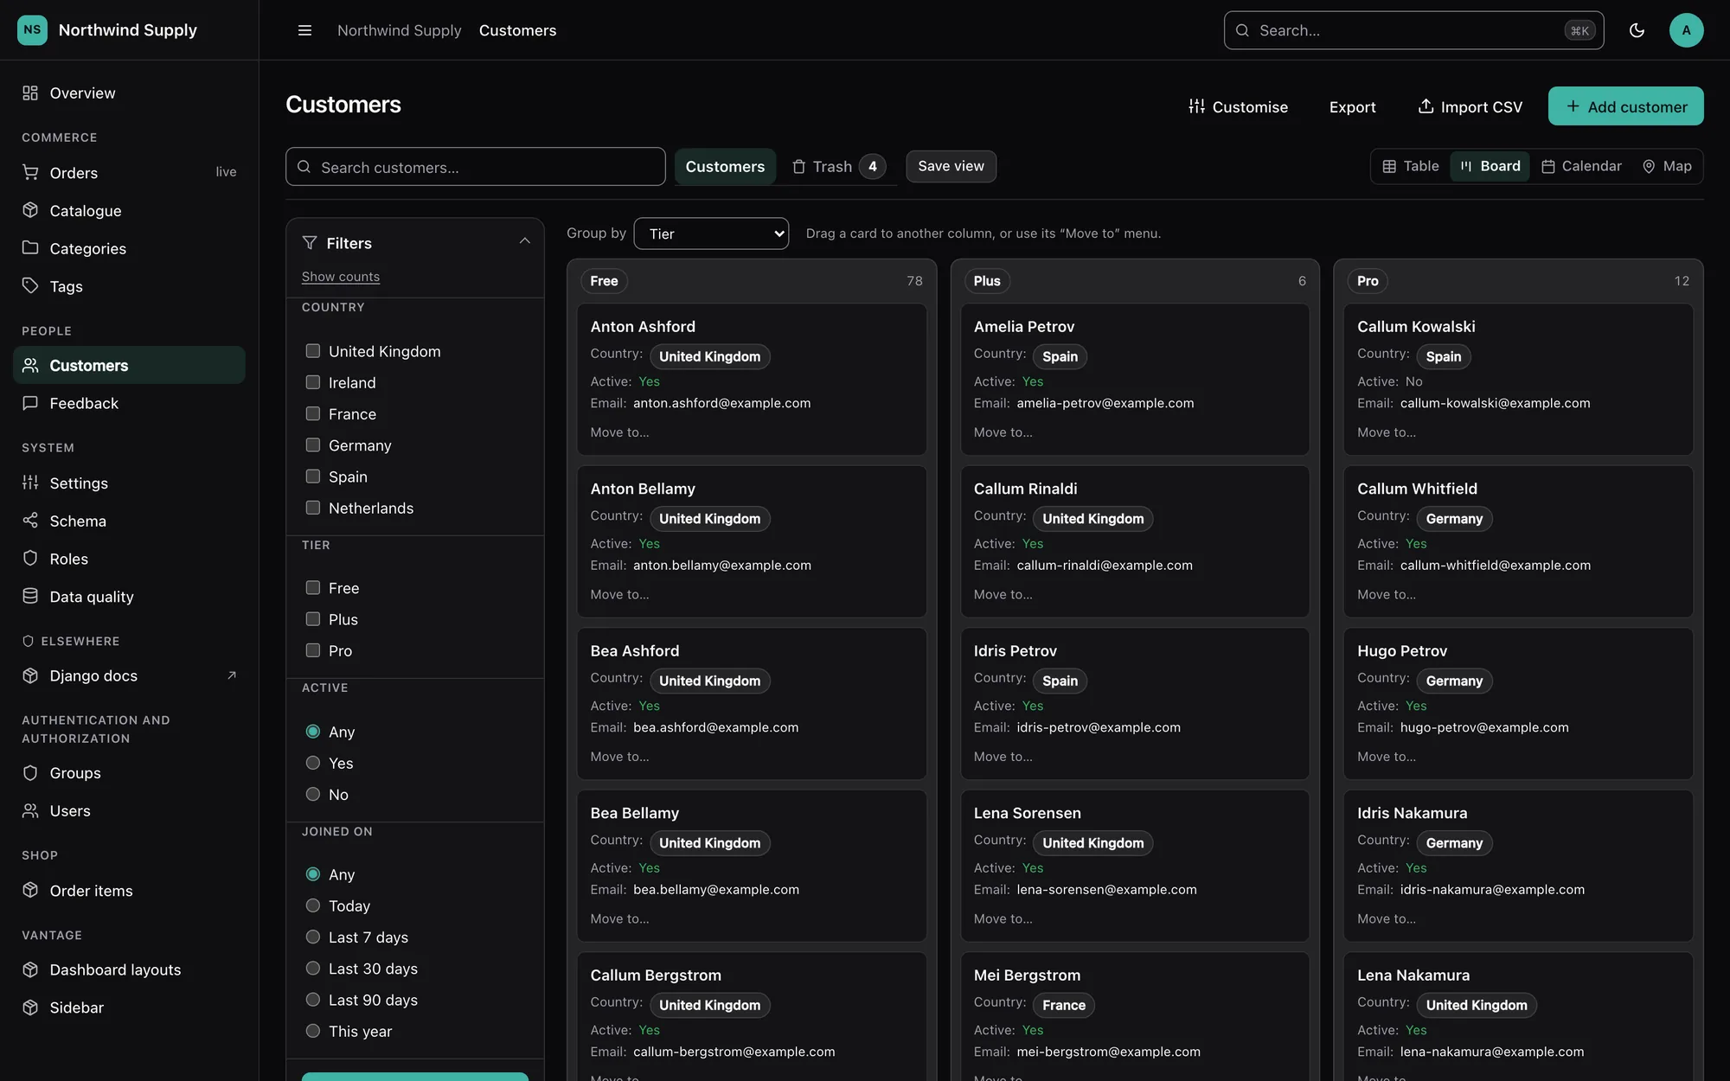Open the Schema sidebar item
Screen dimensions: 1730x1081
click(129, 521)
